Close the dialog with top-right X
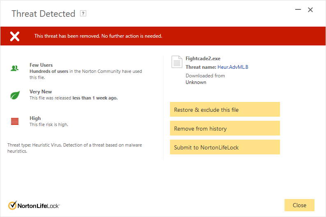Screen dimensions: 326x217 point(310,10)
